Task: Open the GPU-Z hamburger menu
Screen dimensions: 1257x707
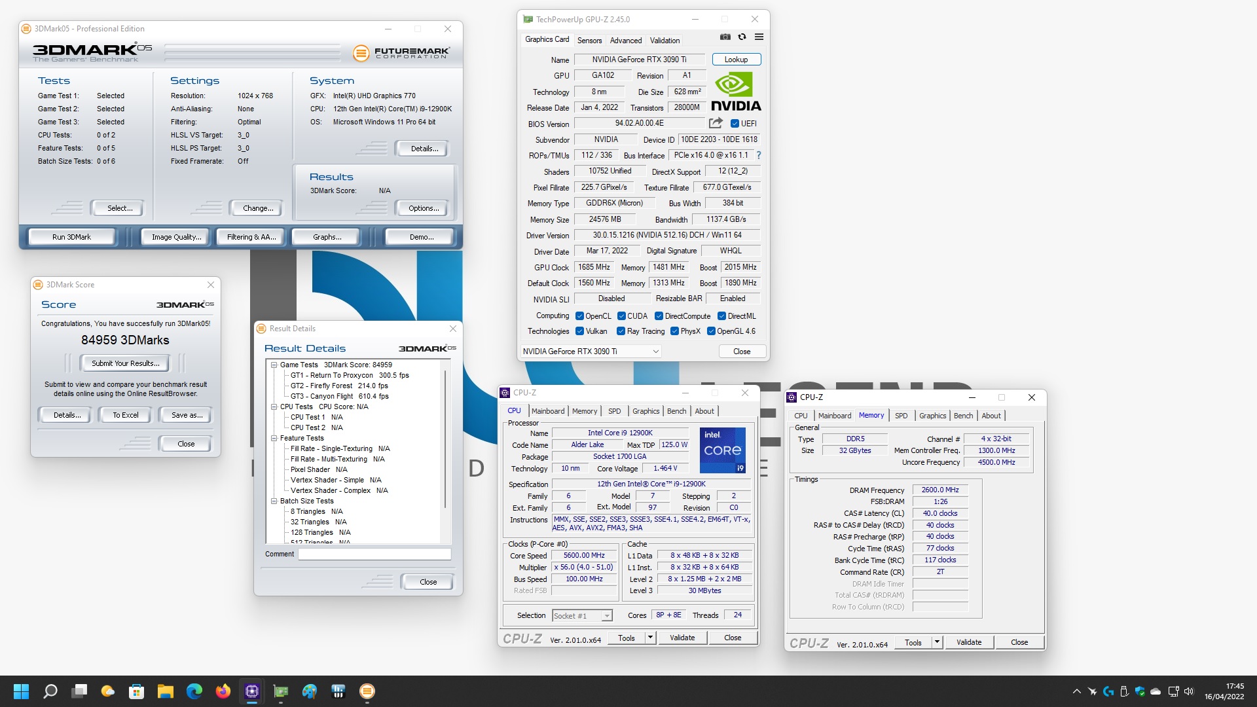Action: [759, 37]
